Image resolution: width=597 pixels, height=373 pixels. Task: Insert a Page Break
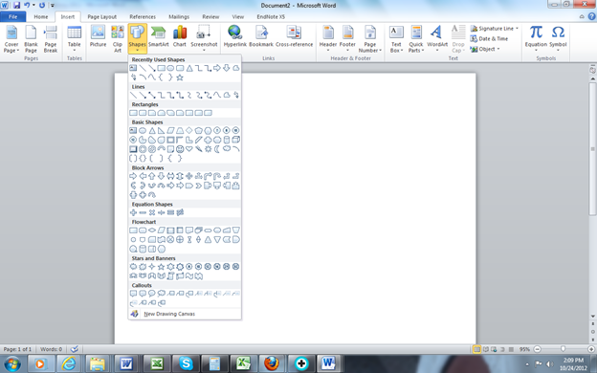pos(51,38)
